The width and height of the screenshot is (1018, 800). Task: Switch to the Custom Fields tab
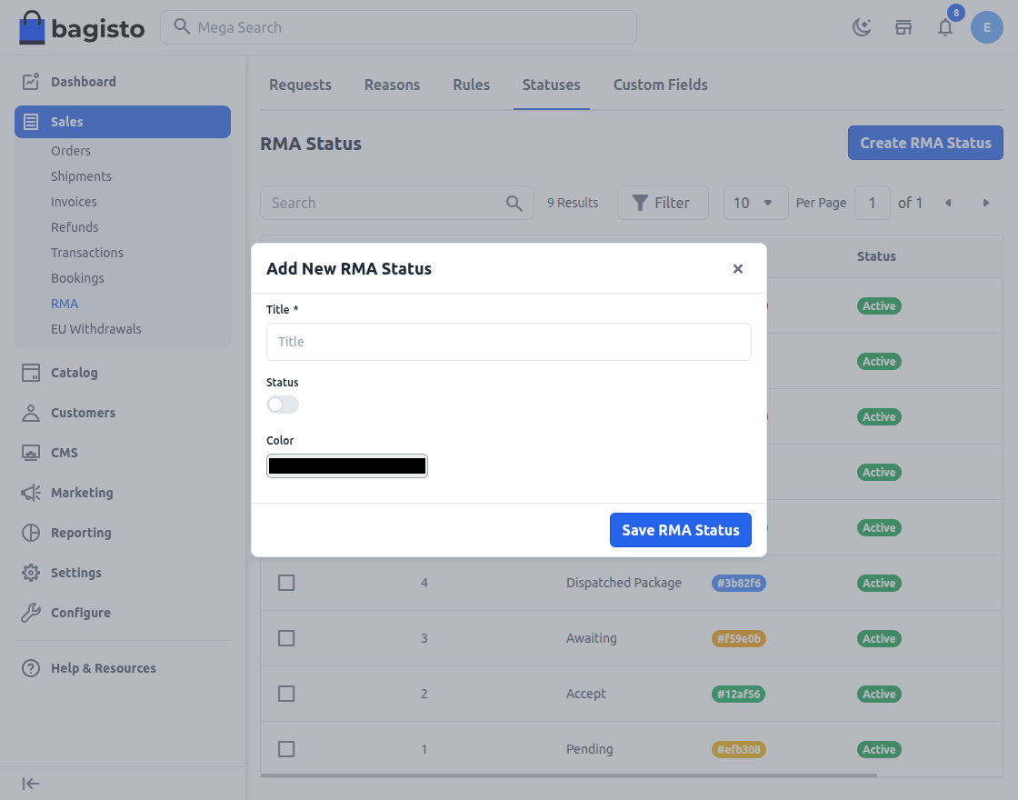pos(660,85)
